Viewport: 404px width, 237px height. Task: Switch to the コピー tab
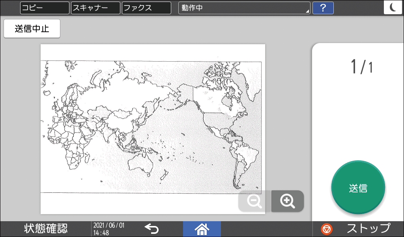tap(44, 8)
